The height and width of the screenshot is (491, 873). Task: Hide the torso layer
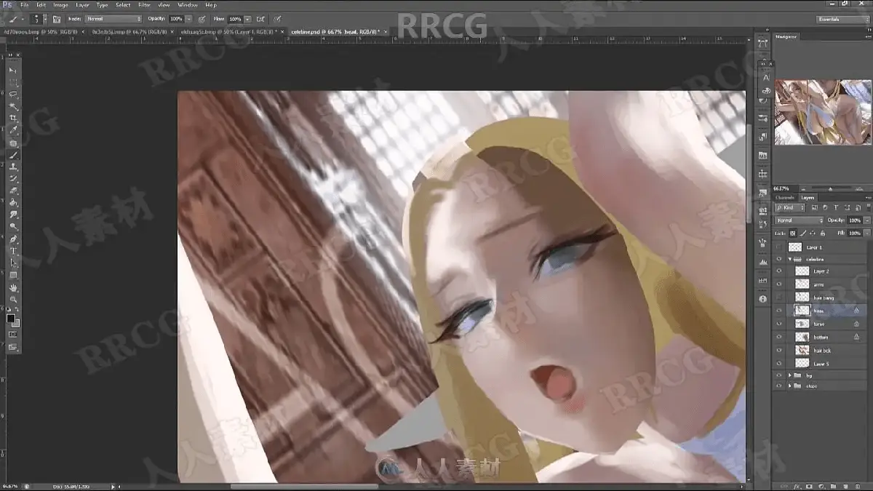[779, 324]
